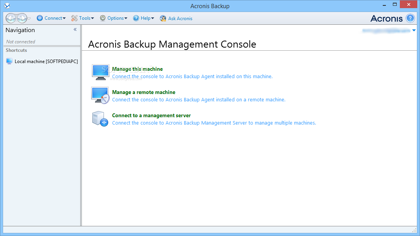Click the blue help button beside Acronis logo
This screenshot has height=236, width=420.
pyautogui.click(x=410, y=18)
